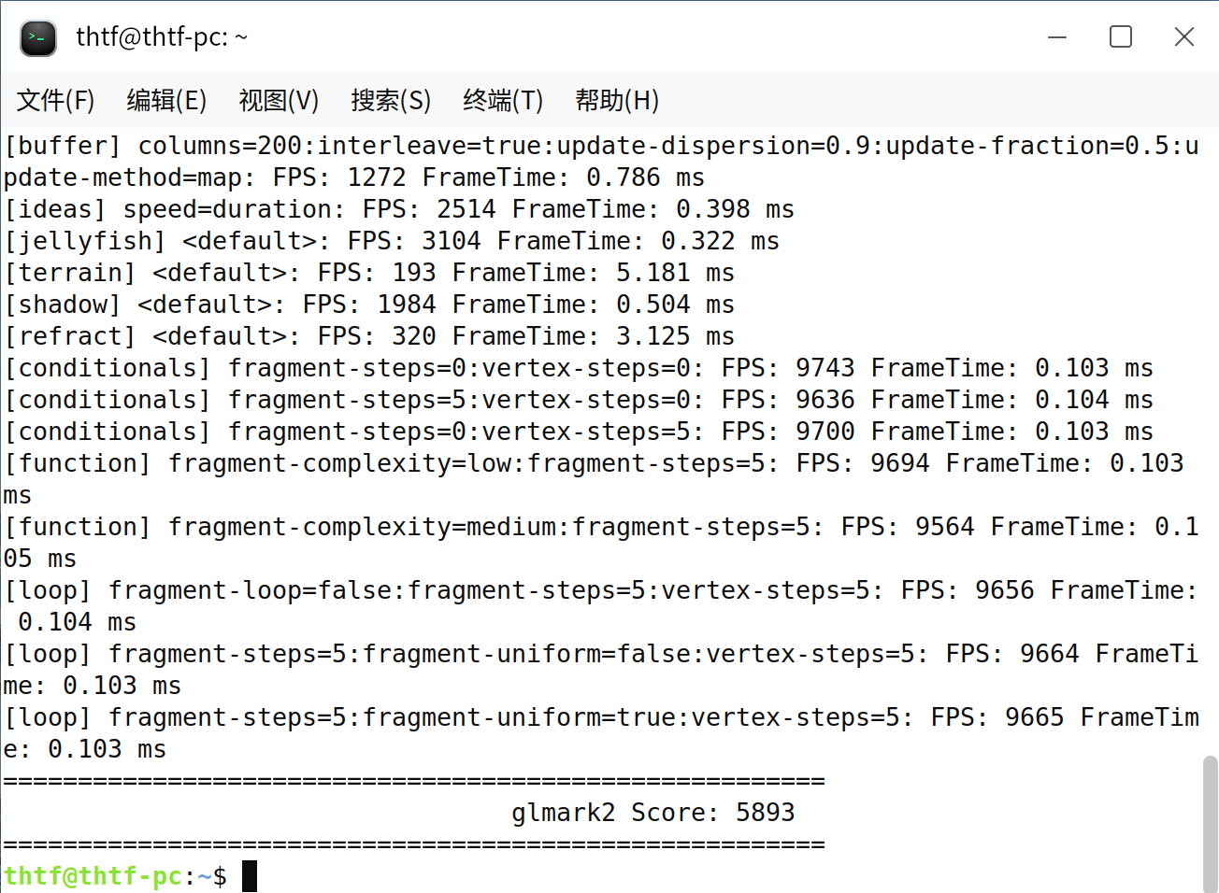Open the 帮助(H) menu
The image size is (1219, 893).
point(617,100)
